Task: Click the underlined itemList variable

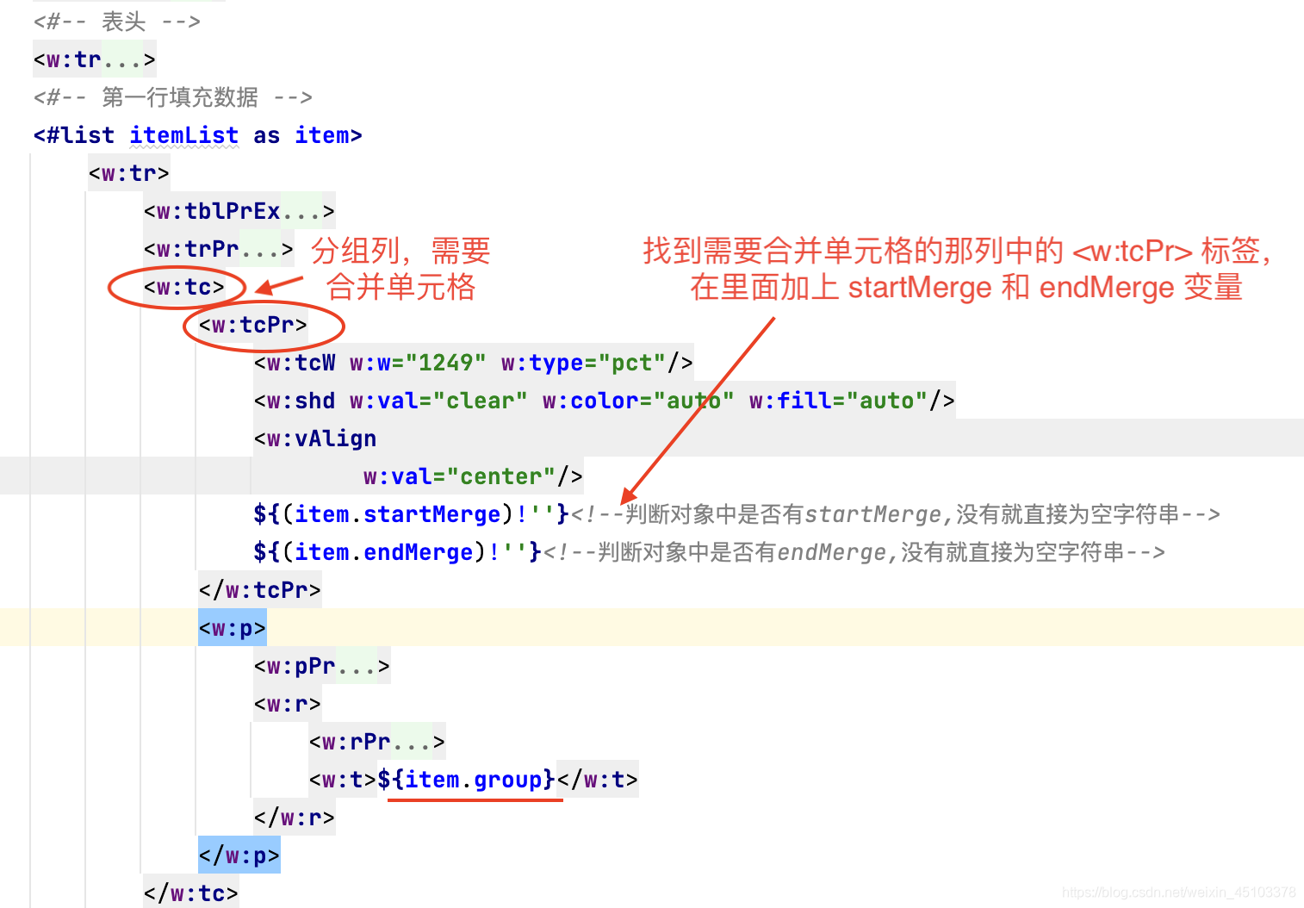Action: coord(184,134)
